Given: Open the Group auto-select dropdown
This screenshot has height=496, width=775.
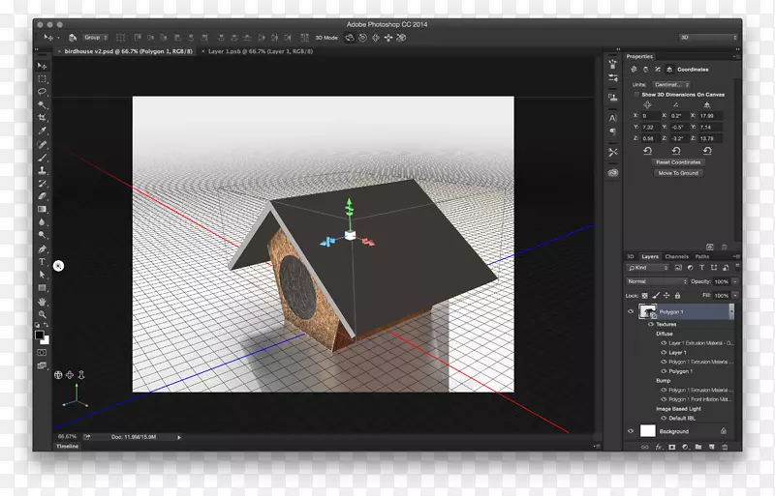Looking at the screenshot, I should coord(95,38).
